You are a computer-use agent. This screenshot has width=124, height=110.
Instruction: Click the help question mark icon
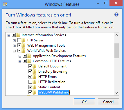116,15
